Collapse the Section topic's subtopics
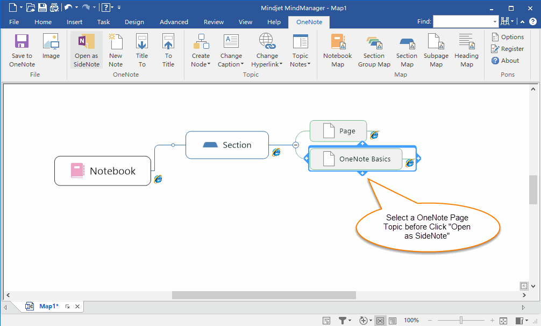 pyautogui.click(x=296, y=145)
